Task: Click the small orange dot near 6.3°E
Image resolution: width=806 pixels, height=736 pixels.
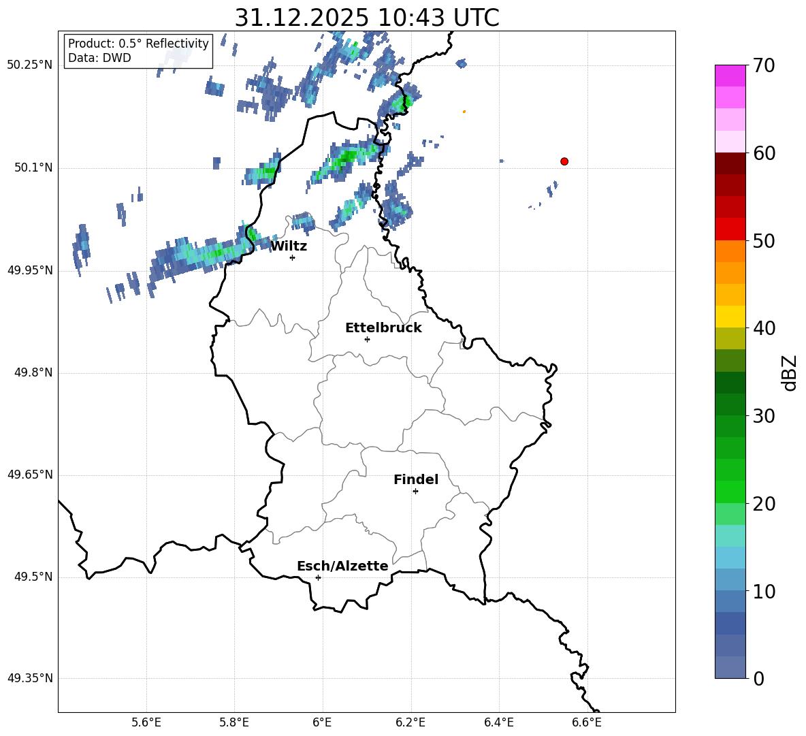Action: click(x=464, y=112)
